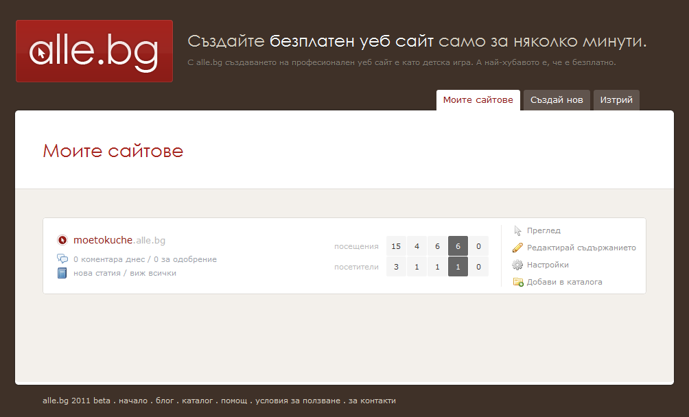Open the блог footer link
The width and height of the screenshot is (689, 417).
(165, 401)
